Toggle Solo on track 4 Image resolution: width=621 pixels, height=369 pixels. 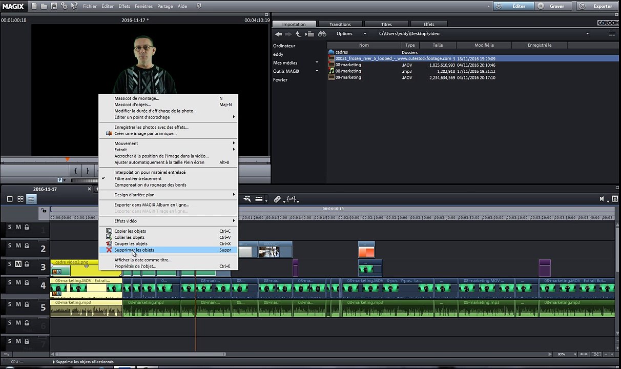9,282
